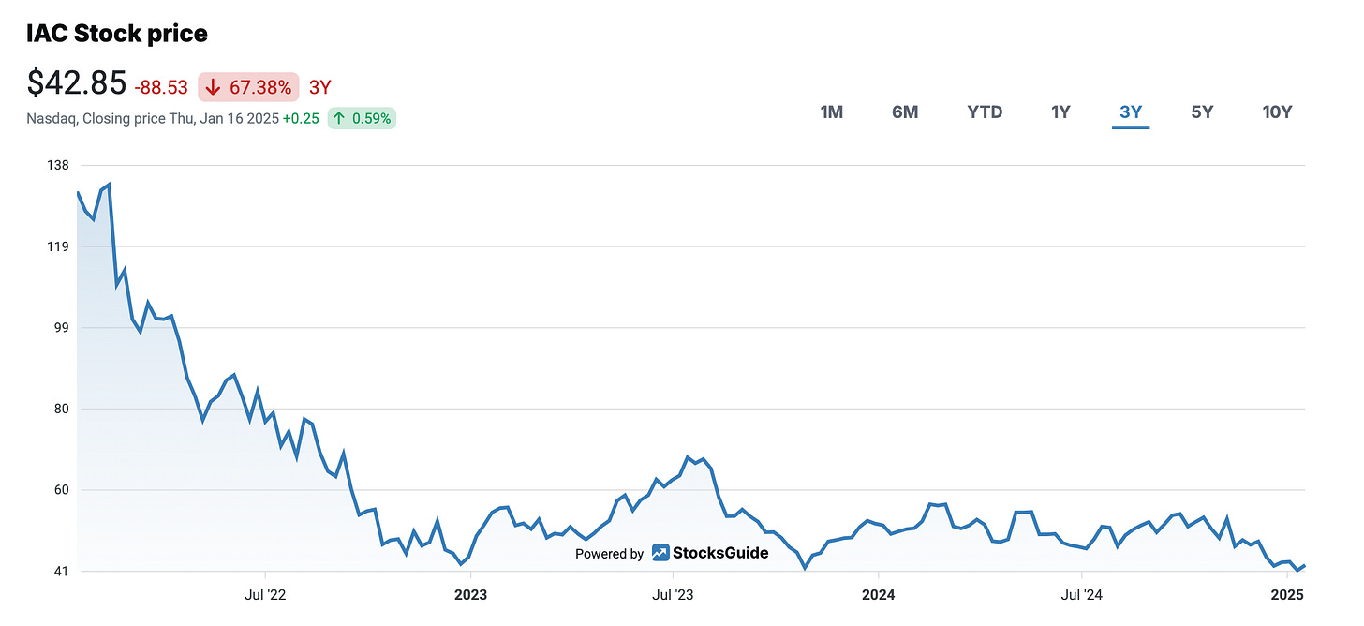Screen dimensions: 1364x626
Task: Click the red 3Y period label
Action: coord(320,87)
